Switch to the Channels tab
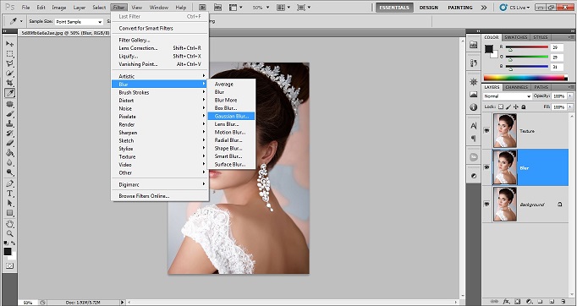Image resolution: width=577 pixels, height=306 pixels. point(517,87)
